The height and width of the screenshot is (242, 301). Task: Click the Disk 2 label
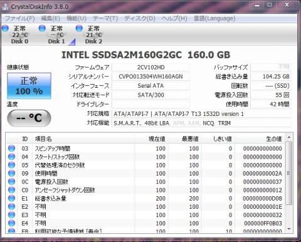[93, 41]
